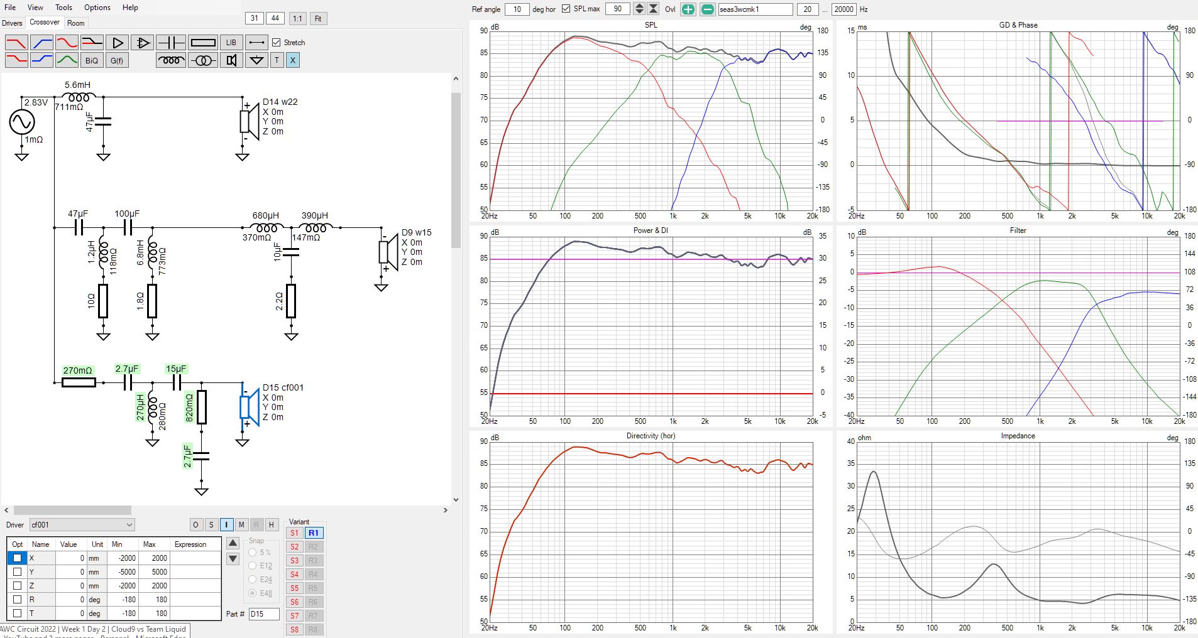This screenshot has width=1198, height=638.
Task: Add an inductor coil to the schematic
Action: click(171, 60)
